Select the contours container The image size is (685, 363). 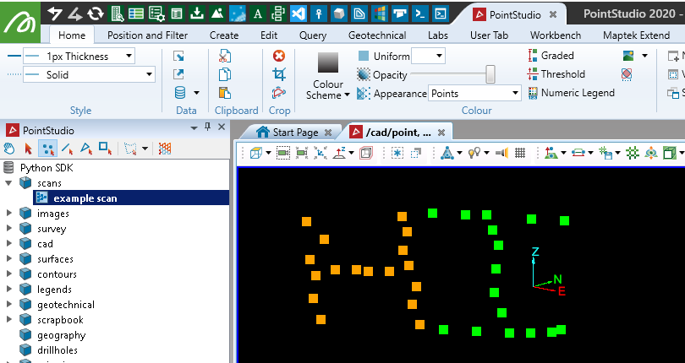[x=57, y=274]
